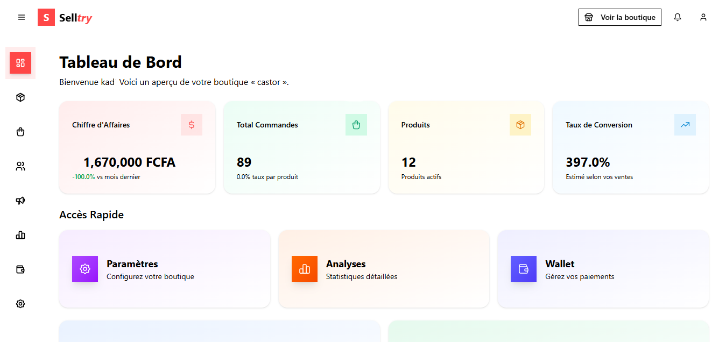Open the wallet icon in the sidebar

[20, 269]
